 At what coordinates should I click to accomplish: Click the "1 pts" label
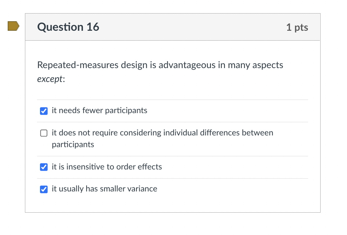297,27
